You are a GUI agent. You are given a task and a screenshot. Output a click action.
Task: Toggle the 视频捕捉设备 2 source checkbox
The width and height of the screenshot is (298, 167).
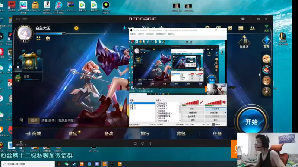point(158,114)
